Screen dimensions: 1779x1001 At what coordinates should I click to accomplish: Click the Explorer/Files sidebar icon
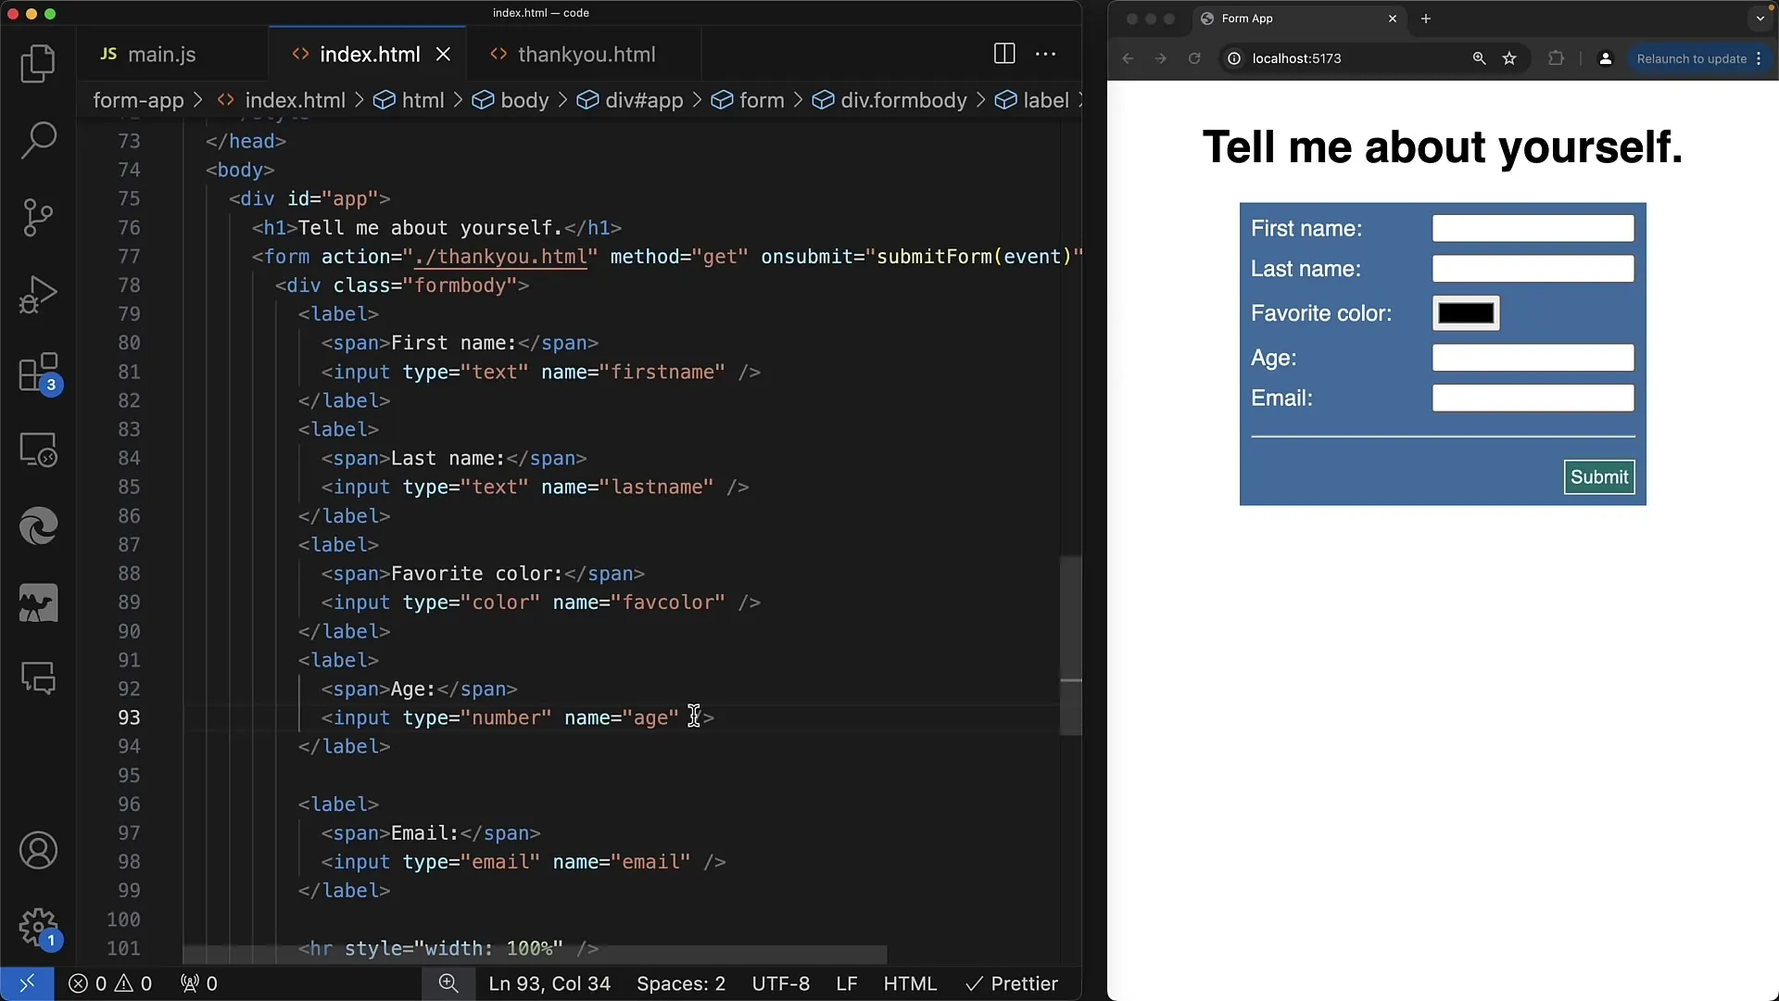39,62
